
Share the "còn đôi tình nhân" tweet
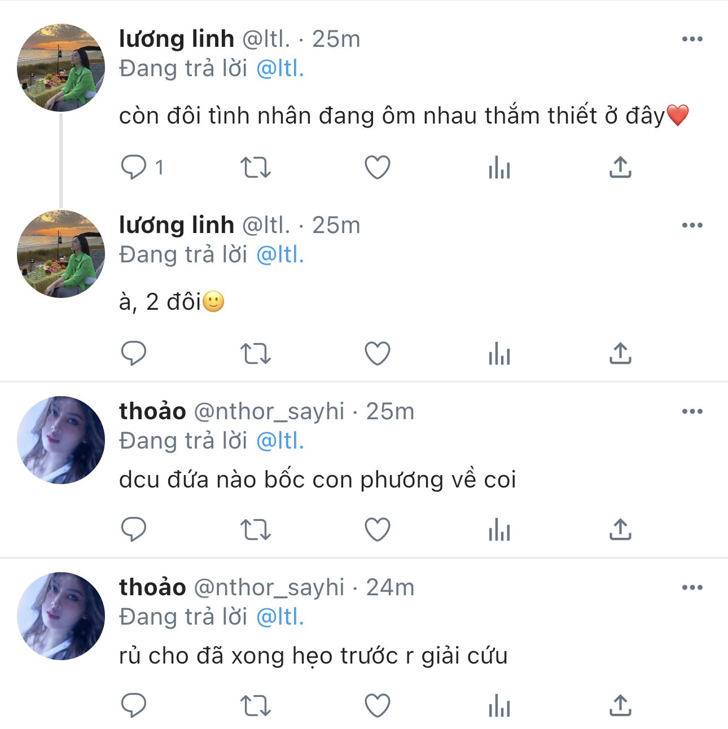(620, 168)
